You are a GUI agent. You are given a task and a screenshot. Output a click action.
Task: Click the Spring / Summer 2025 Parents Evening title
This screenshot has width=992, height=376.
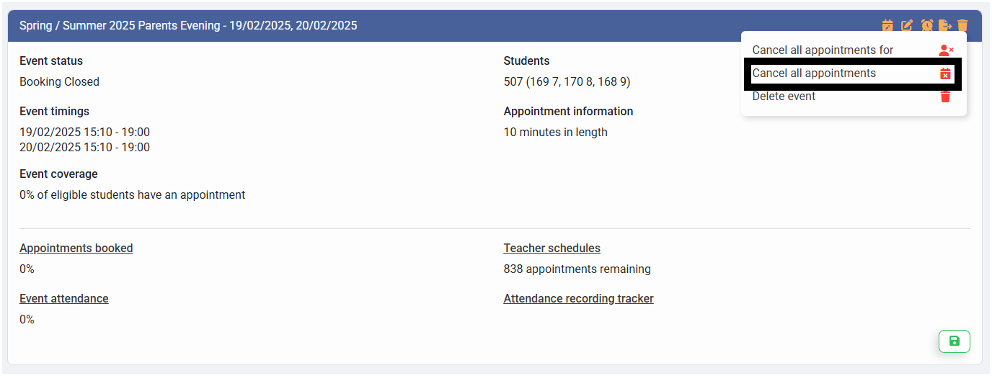(x=188, y=26)
